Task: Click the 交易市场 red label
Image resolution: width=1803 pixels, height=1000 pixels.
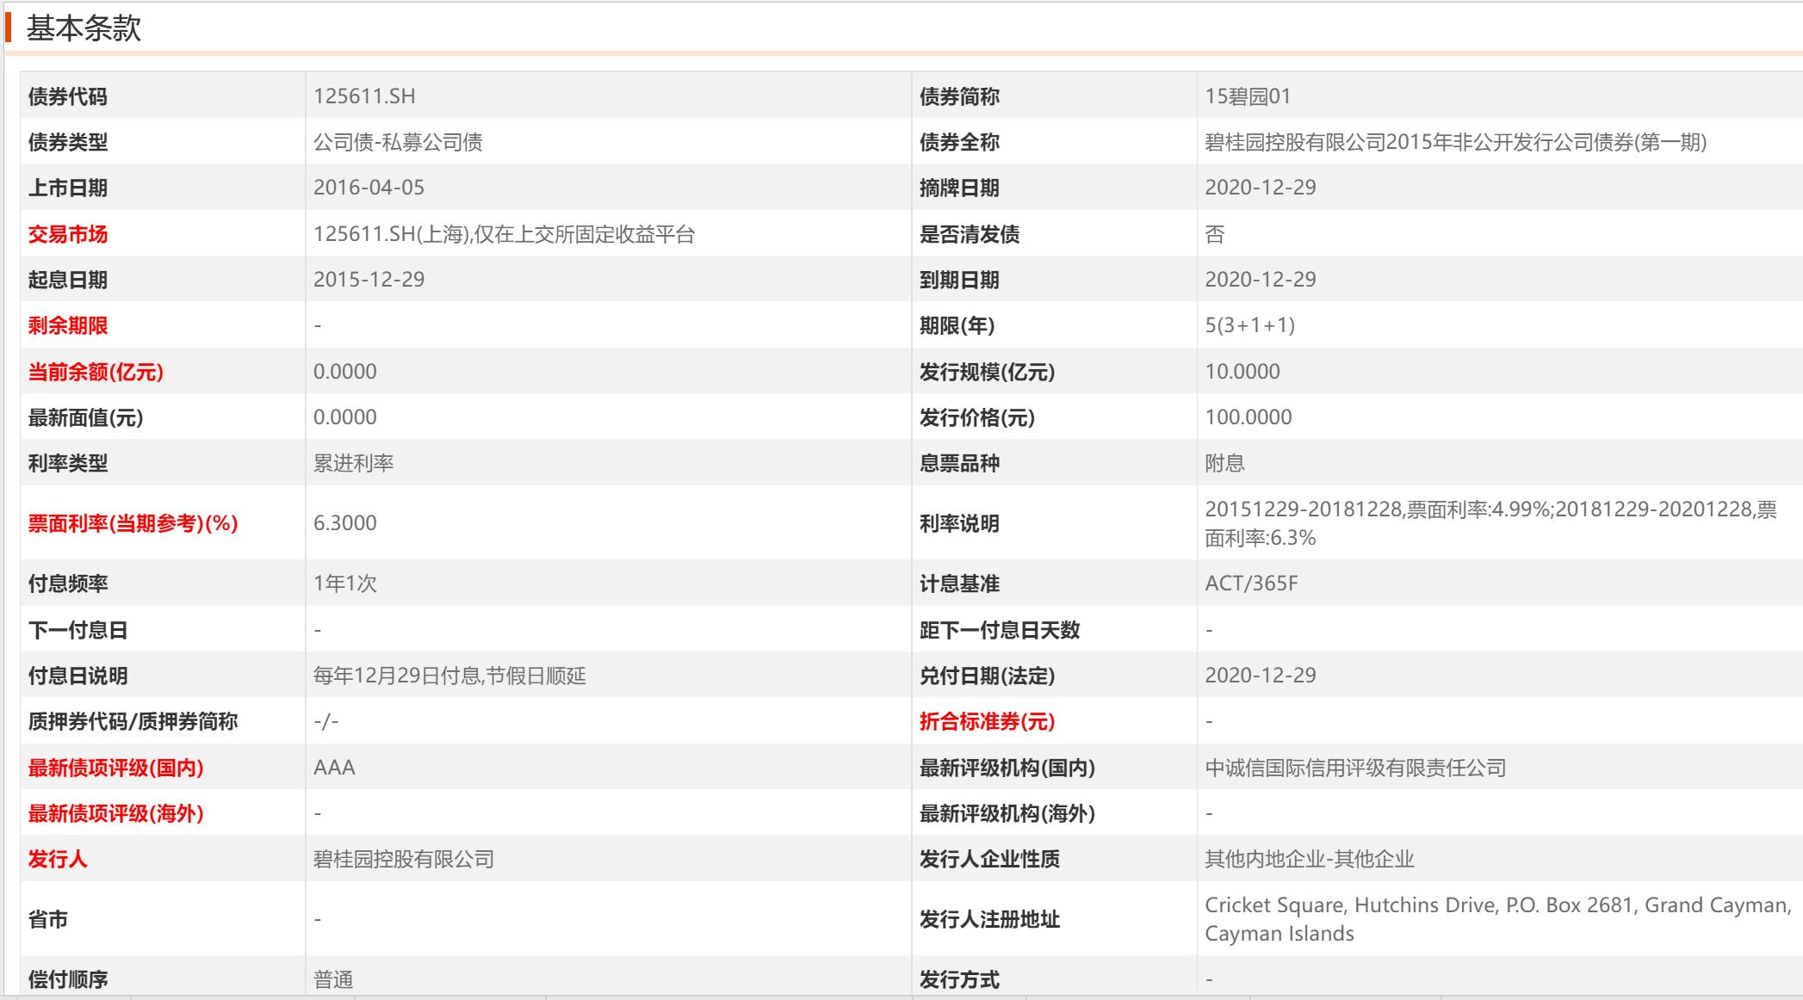Action: pyautogui.click(x=67, y=234)
